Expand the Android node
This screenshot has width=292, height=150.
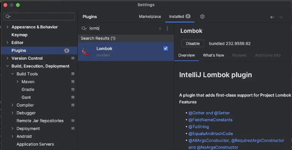click(x=12, y=136)
